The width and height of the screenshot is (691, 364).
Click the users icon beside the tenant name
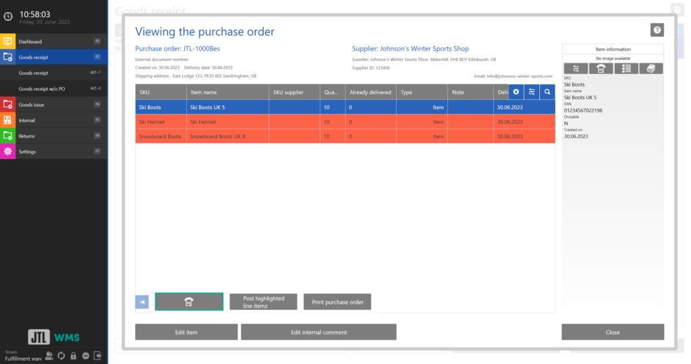click(x=49, y=355)
